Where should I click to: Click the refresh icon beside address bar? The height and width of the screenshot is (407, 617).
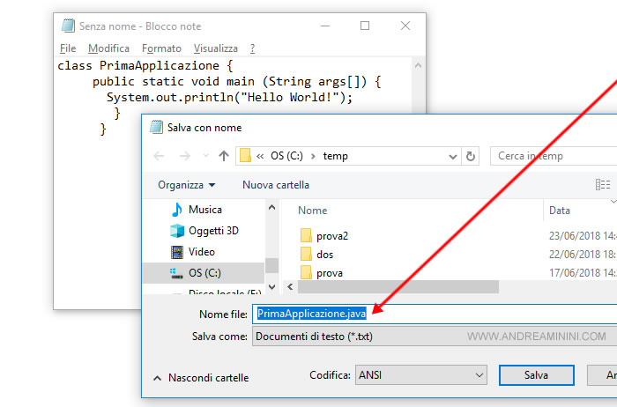pos(472,156)
